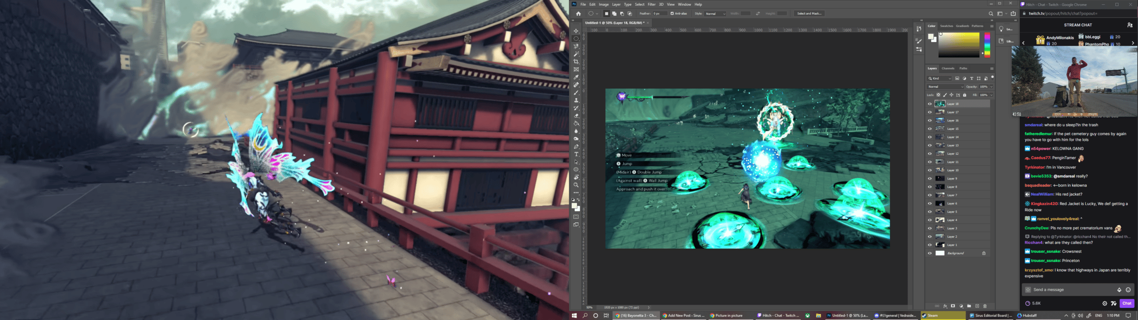Hide Layer 17 visibility eye
Screen dimensions: 1138x320
[930, 112]
